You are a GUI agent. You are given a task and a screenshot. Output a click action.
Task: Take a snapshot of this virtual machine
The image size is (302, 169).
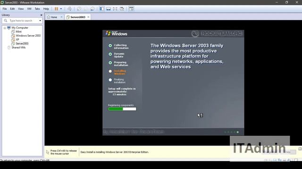pyautogui.click(x=79, y=9)
